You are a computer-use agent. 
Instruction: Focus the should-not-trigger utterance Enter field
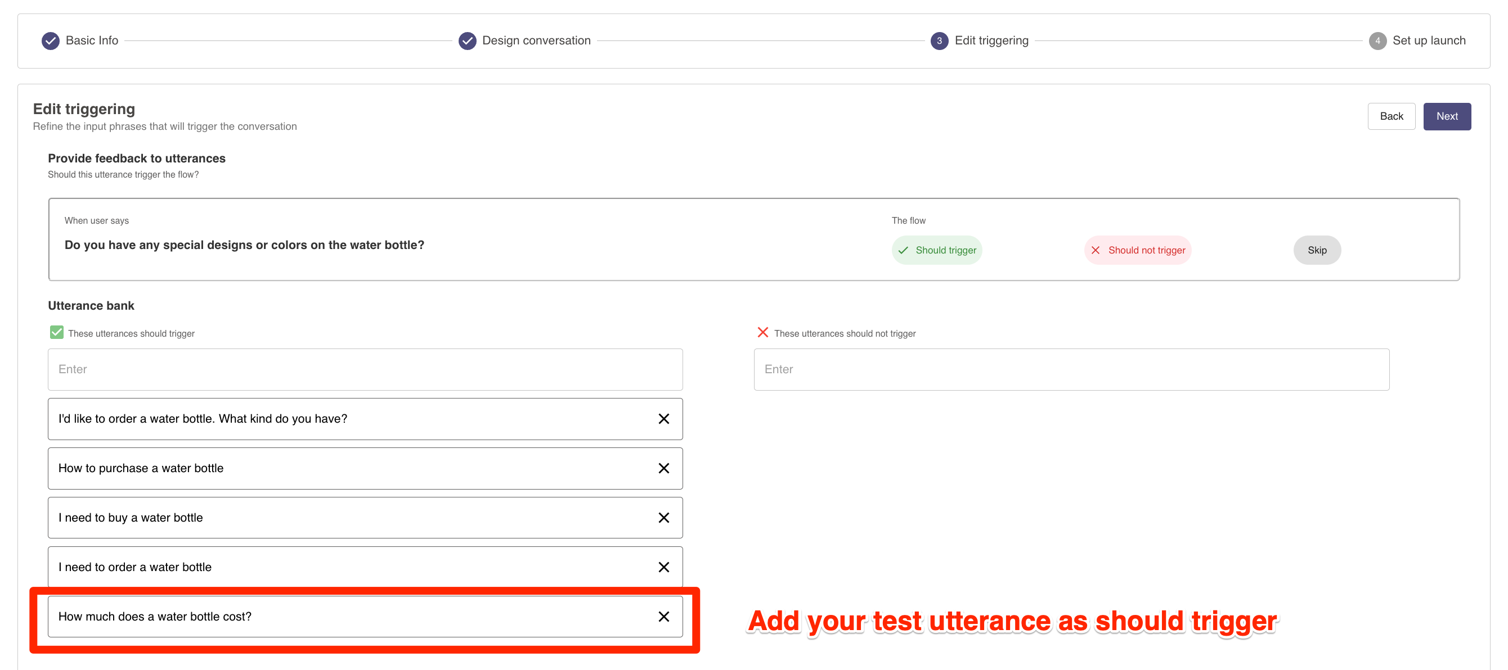coord(1071,369)
